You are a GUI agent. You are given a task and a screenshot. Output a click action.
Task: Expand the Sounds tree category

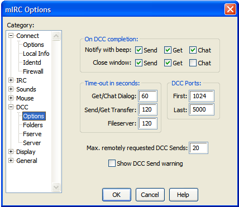(11, 89)
